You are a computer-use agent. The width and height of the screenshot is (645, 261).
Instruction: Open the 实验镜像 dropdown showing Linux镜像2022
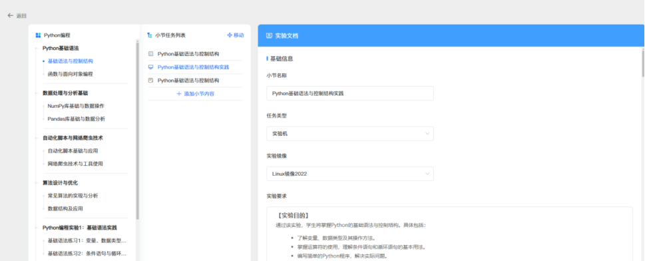pos(350,174)
